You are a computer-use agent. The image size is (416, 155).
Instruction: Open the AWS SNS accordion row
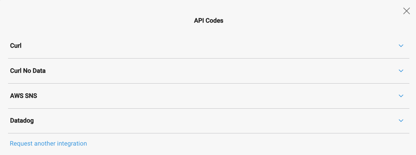click(208, 96)
